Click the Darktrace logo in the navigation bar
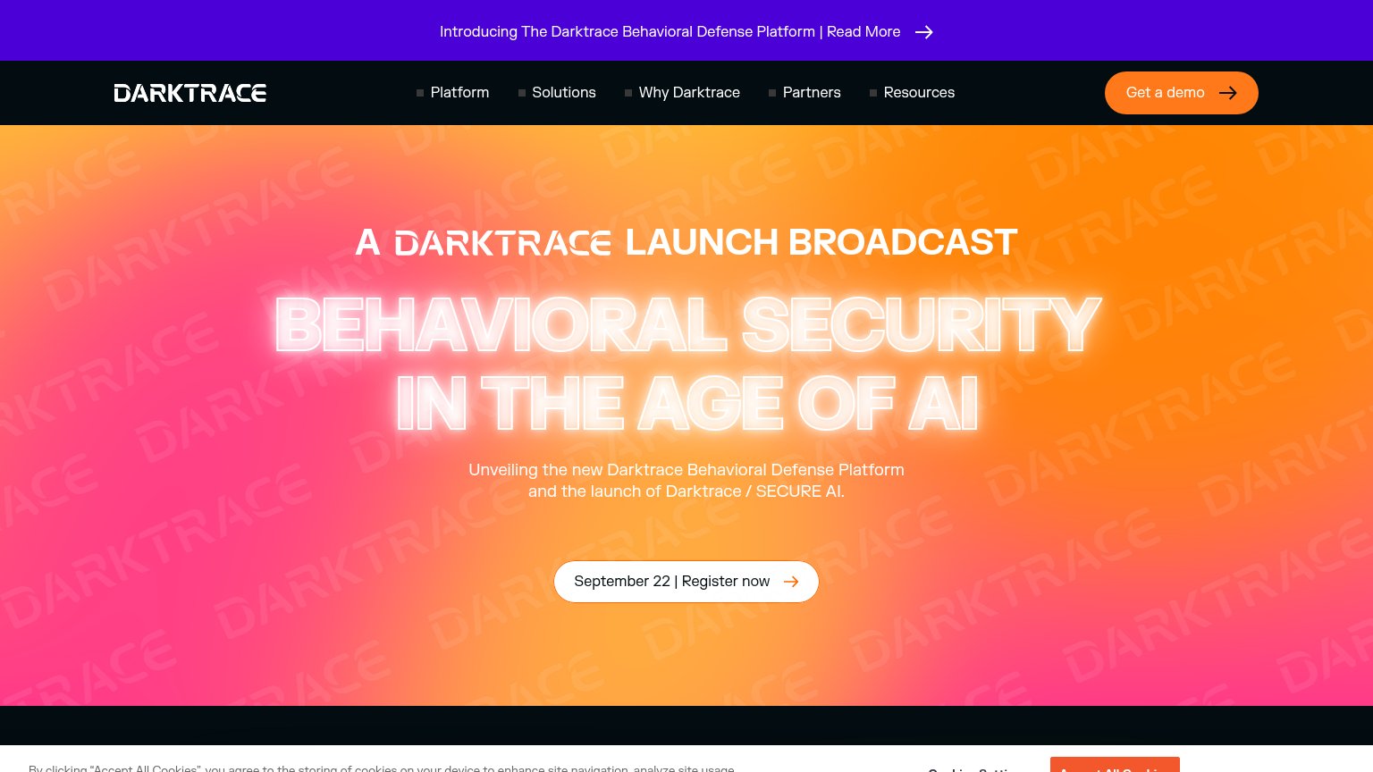This screenshot has height=772, width=1373. point(190,93)
